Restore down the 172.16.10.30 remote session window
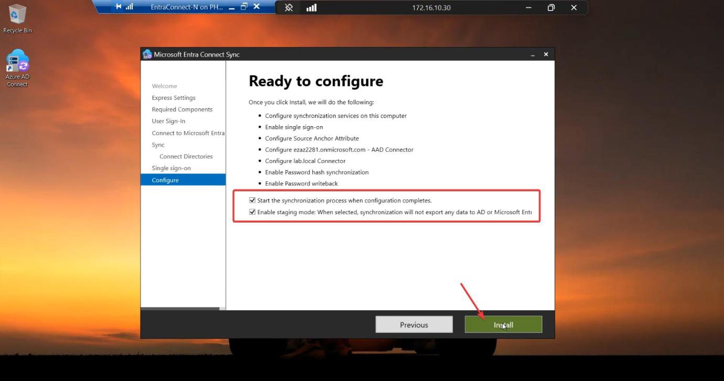This screenshot has width=724, height=381. pyautogui.click(x=551, y=7)
